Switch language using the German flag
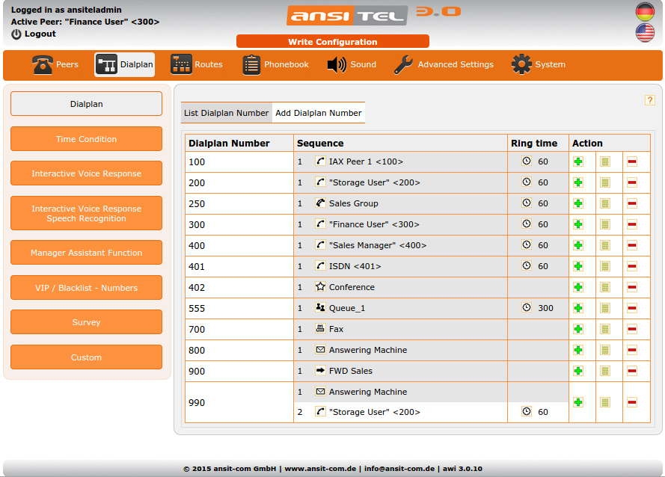 pyautogui.click(x=645, y=13)
